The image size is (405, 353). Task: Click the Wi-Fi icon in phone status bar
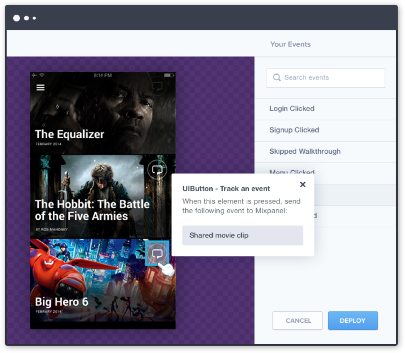tap(42, 75)
